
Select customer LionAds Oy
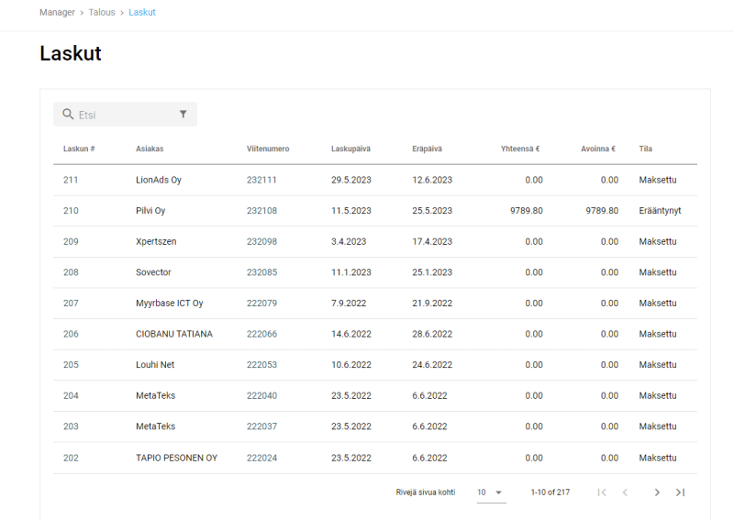point(158,180)
